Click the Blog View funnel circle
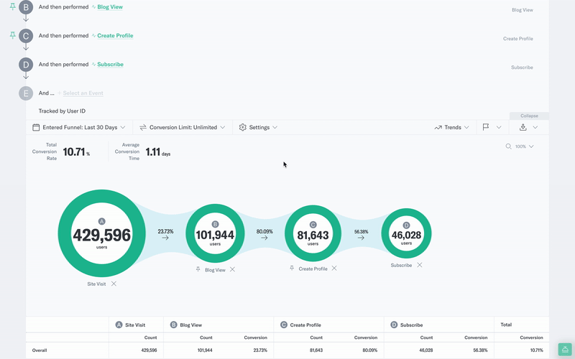The width and height of the screenshot is (575, 359). point(215,233)
